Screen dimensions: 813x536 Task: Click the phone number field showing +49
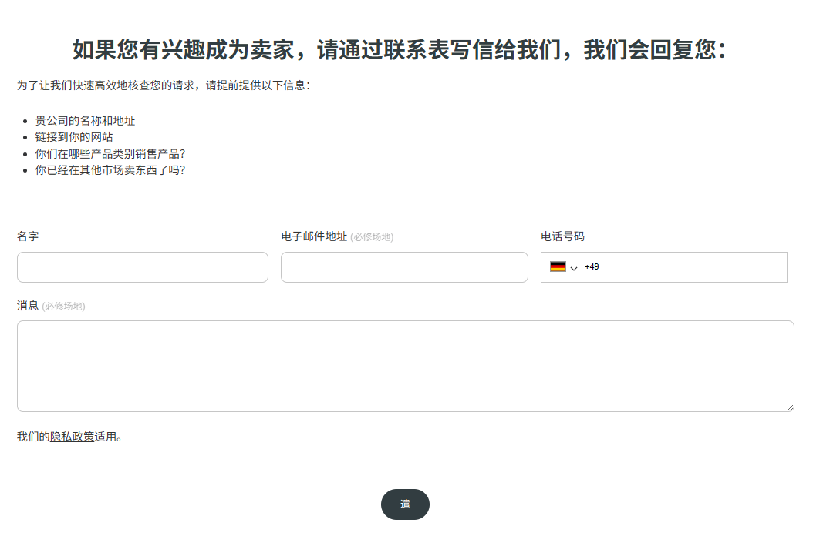tap(683, 267)
